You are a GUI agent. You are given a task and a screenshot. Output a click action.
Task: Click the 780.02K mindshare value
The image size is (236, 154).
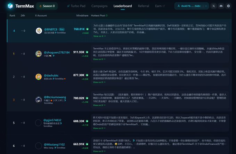[79, 98]
